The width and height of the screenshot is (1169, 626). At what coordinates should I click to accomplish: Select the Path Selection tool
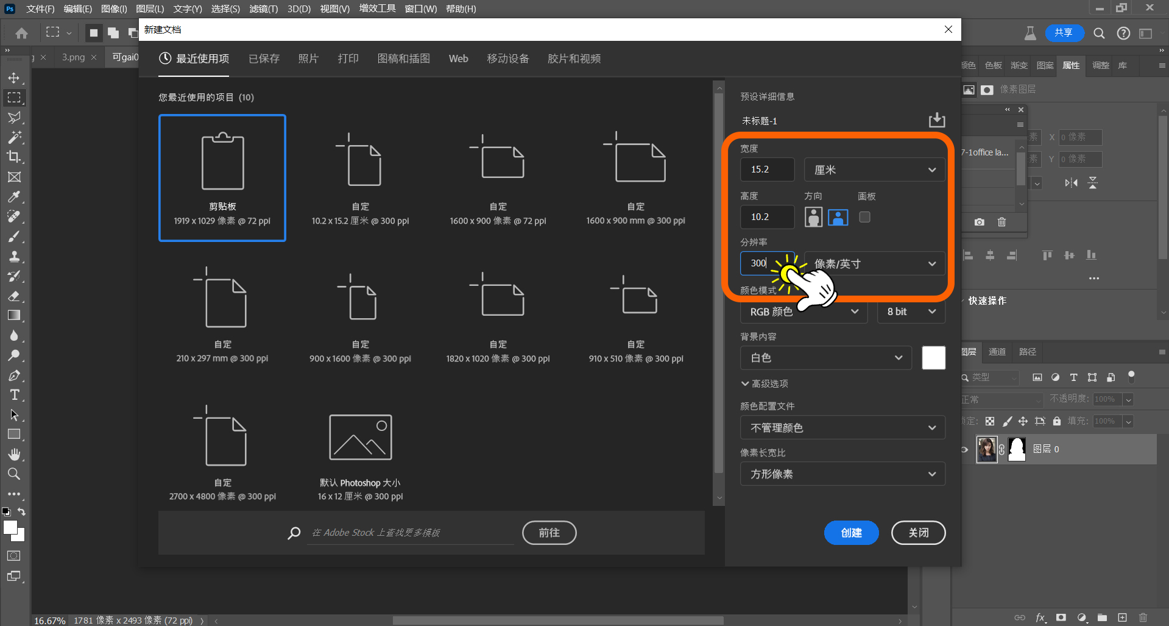pyautogui.click(x=14, y=414)
